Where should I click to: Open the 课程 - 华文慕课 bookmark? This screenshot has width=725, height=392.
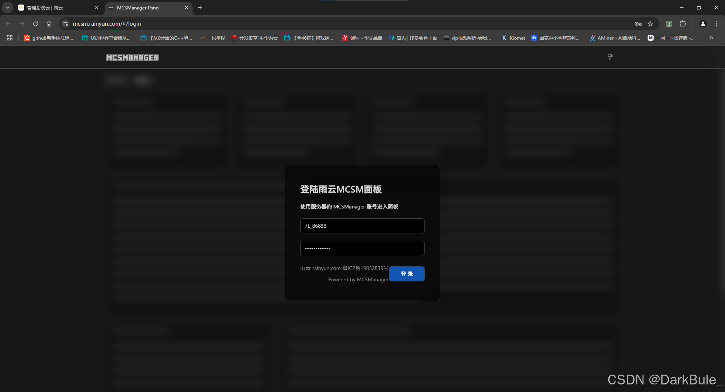coord(362,38)
